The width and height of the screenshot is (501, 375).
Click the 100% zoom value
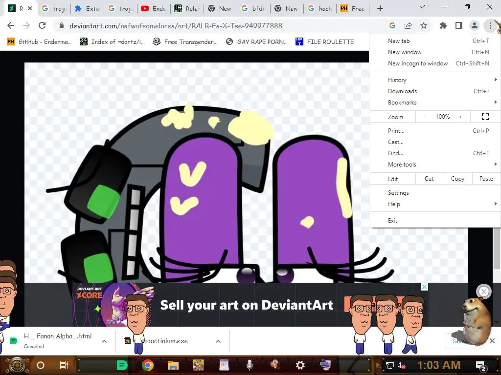click(x=442, y=117)
